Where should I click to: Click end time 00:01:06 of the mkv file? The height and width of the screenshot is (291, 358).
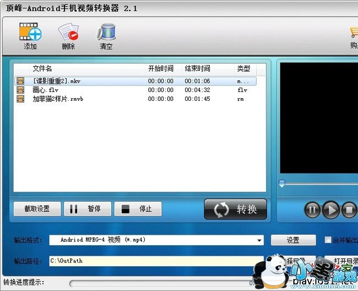[198, 81]
